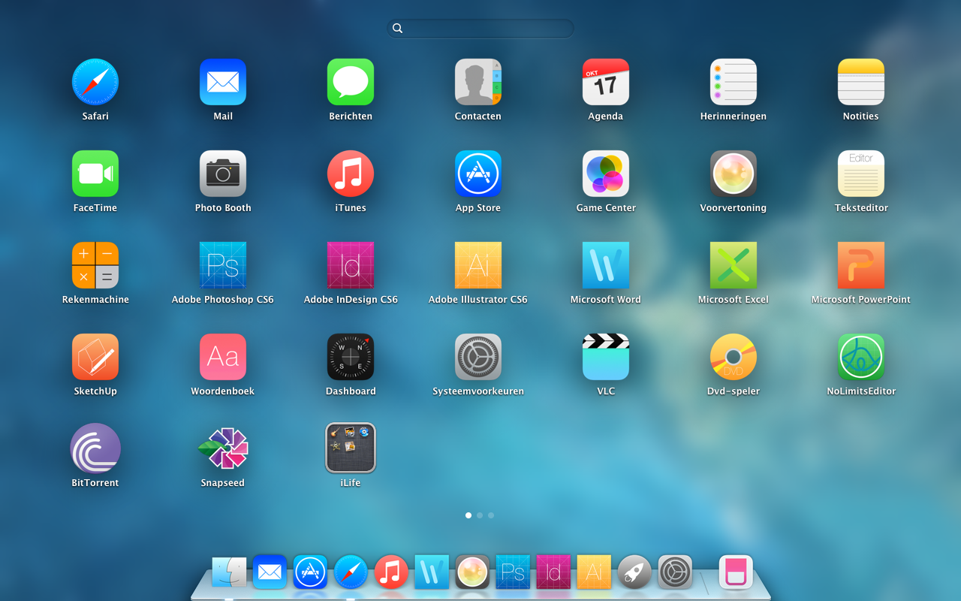Start SketchUp

pos(95,357)
